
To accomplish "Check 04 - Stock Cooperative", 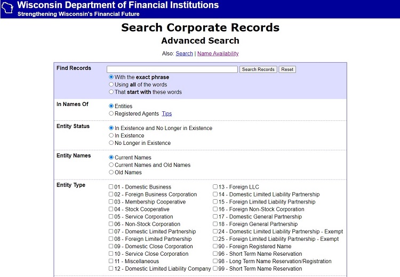I will click(111, 209).
